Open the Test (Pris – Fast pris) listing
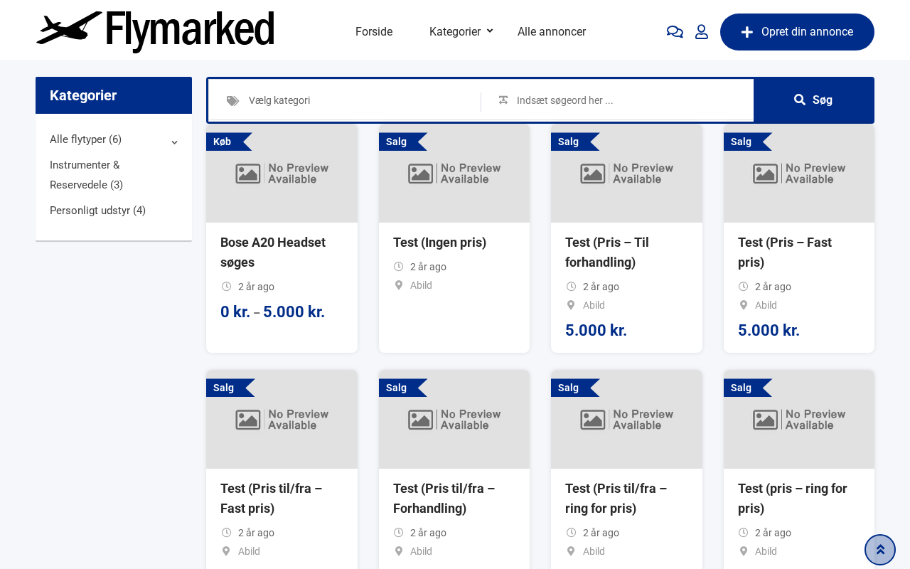910x569 pixels. (x=785, y=252)
